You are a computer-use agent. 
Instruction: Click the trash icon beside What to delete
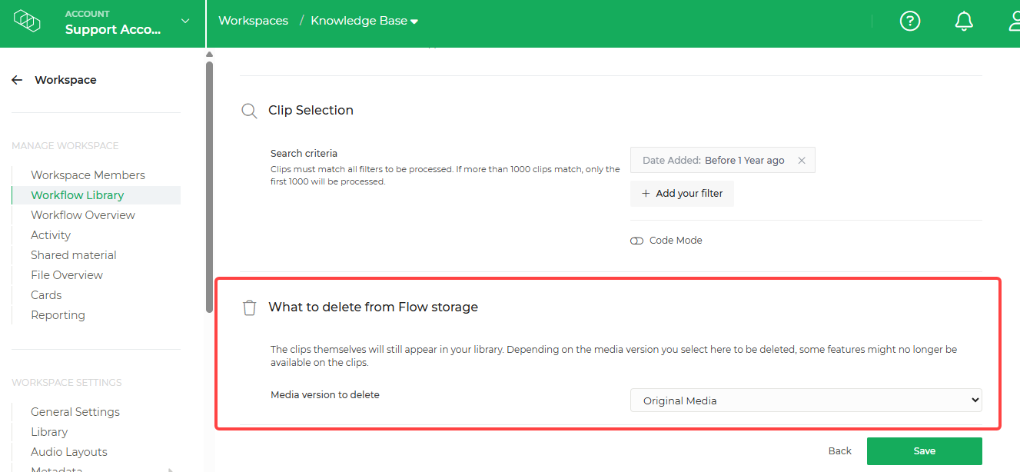[249, 307]
